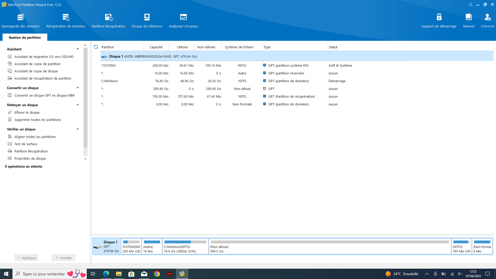Viewport: 496px width, 279px height.
Task: Open Support de démarrage builder
Action: tap(439, 21)
